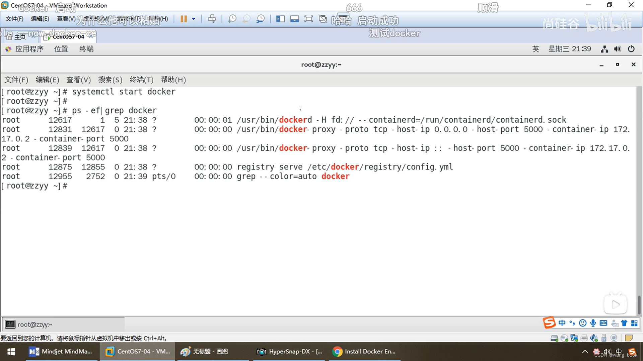Open terminal 搜索(S) menu
This screenshot has height=361, width=643.
110,80
